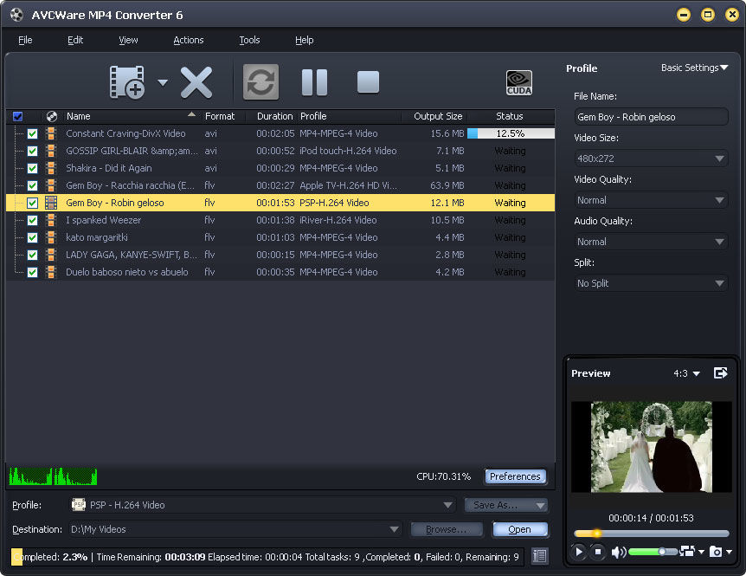Click the Remove (X) toolbar icon
746x576 pixels.
coord(196,82)
